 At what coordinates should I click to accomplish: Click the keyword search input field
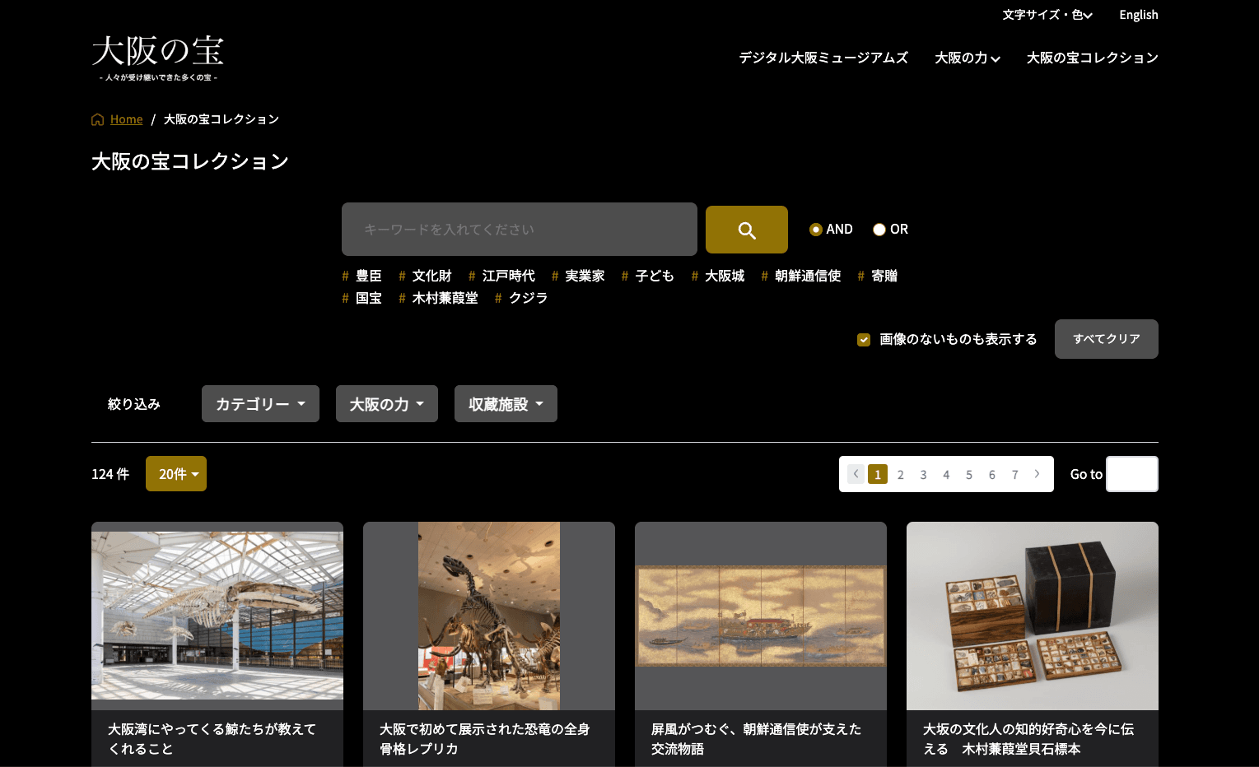click(520, 229)
